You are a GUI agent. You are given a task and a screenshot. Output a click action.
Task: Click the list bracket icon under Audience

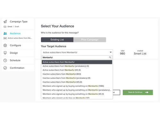[5, 38]
